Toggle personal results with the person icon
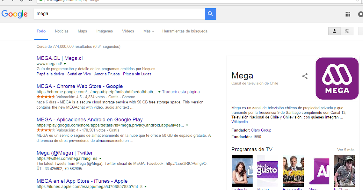 334,31
